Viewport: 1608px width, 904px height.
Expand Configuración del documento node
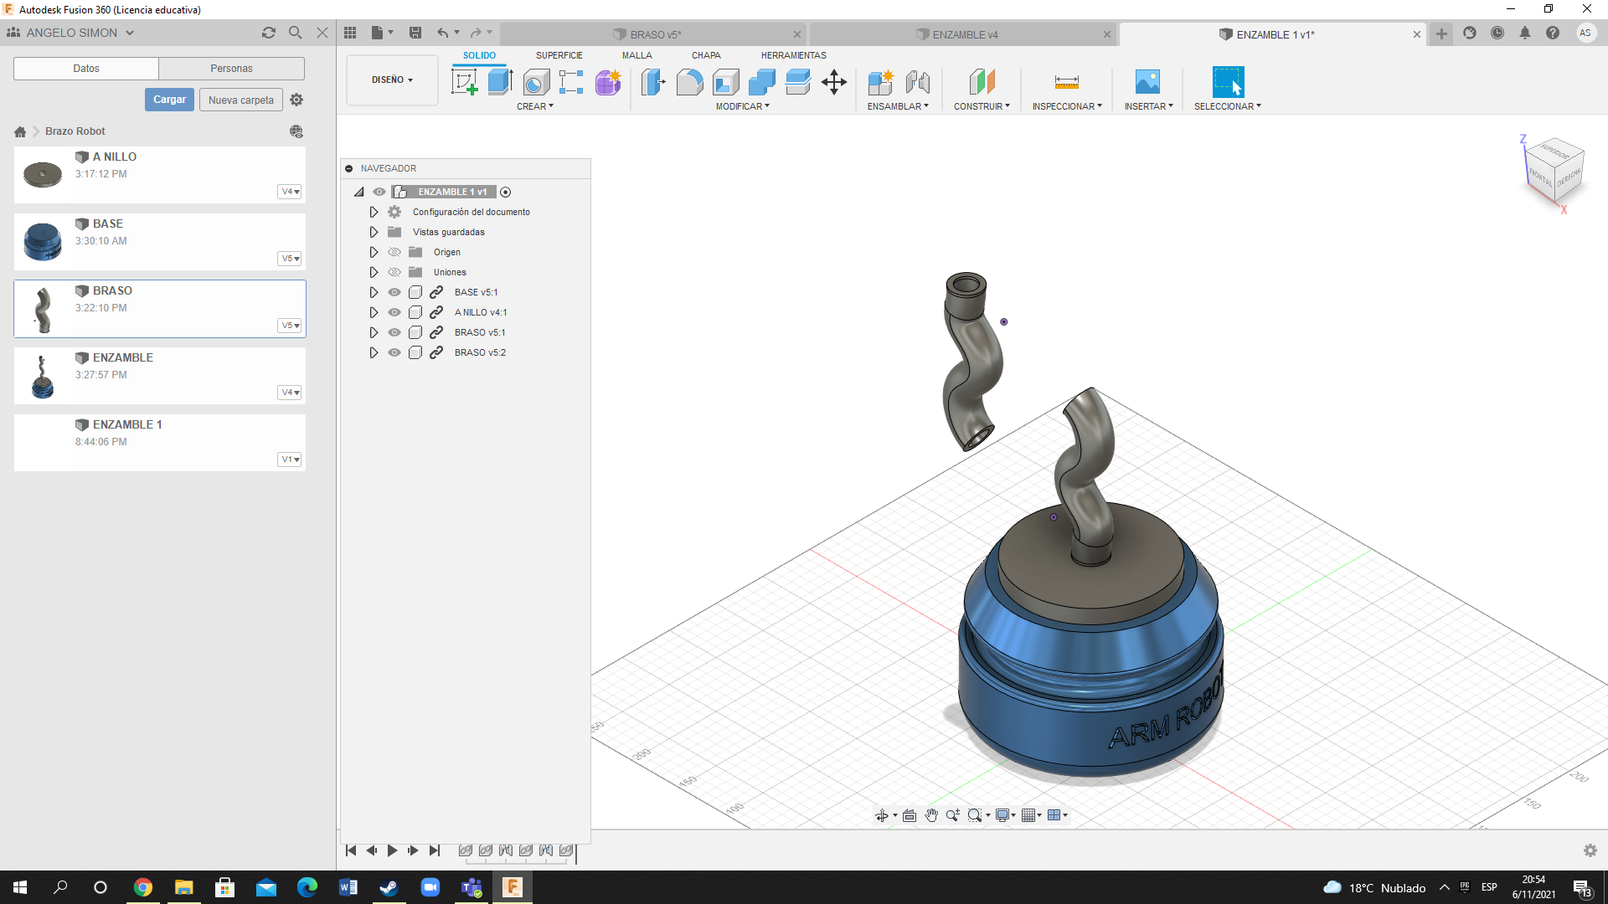(374, 212)
